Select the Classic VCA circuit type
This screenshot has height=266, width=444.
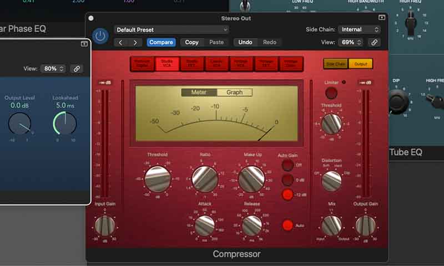click(x=216, y=64)
